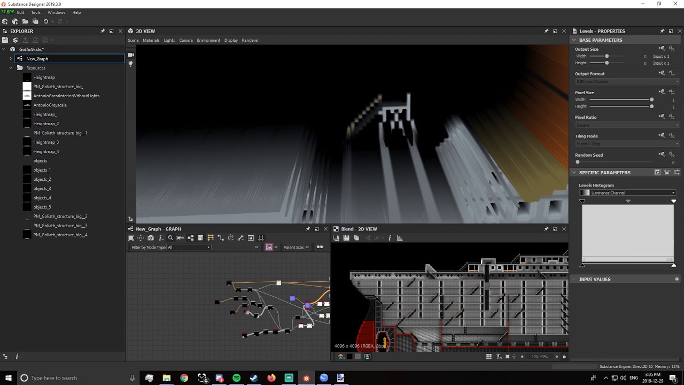
Task: Click the wrench tools icon in Graph toolbar
Action: pos(240,238)
